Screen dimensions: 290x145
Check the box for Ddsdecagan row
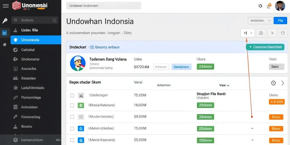point(72,96)
